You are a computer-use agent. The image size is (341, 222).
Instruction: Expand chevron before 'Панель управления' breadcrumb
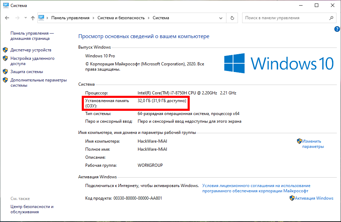[x=47, y=18]
